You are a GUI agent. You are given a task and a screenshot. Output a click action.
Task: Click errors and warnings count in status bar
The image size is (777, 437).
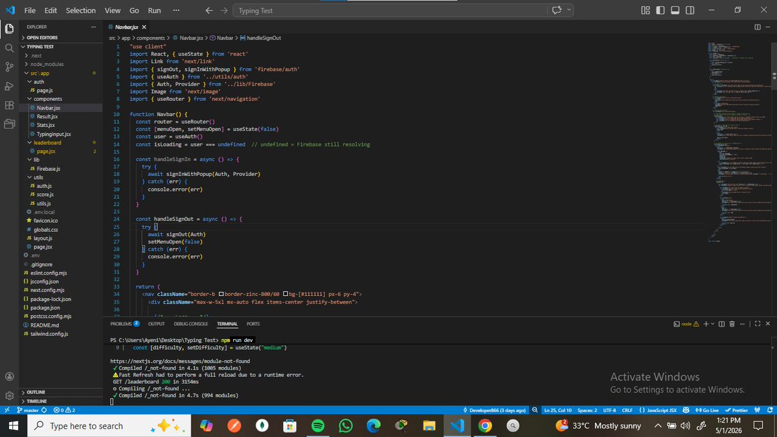point(65,410)
